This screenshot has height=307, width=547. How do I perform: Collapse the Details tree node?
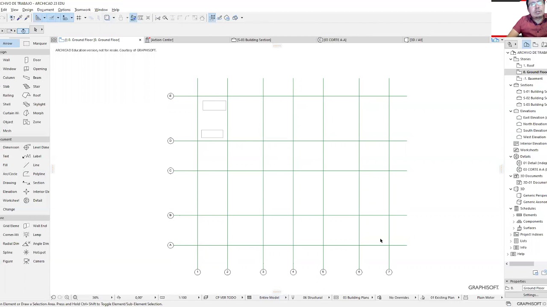(x=511, y=156)
